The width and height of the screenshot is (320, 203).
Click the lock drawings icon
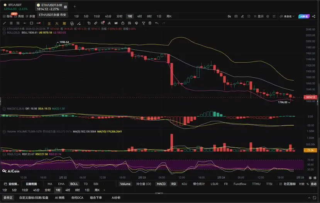click(123, 23)
